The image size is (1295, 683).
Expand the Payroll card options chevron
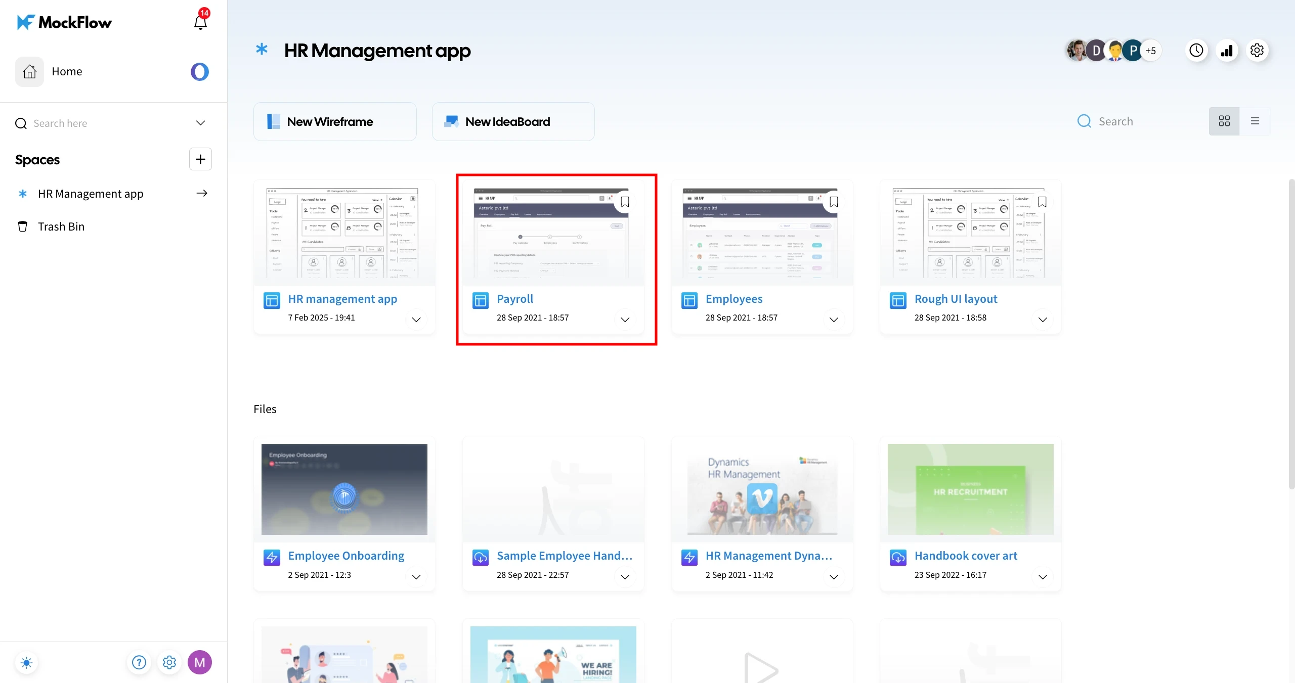click(x=625, y=320)
